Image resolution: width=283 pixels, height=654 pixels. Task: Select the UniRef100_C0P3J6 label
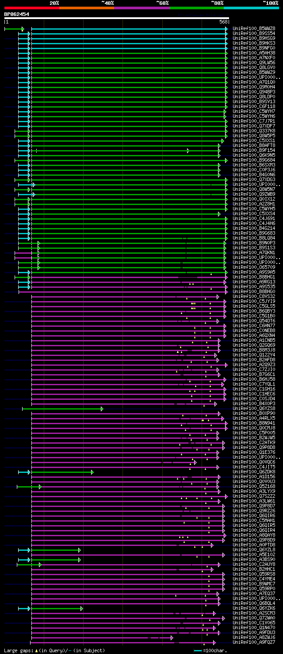[254, 170]
